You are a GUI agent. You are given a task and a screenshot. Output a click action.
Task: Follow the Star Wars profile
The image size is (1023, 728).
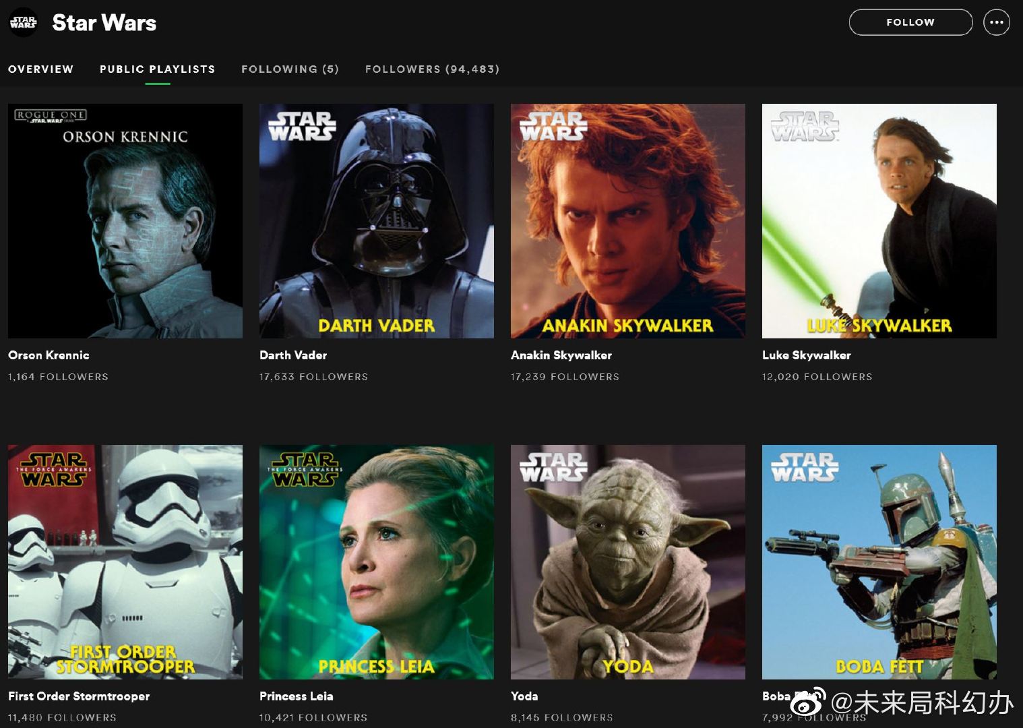910,22
